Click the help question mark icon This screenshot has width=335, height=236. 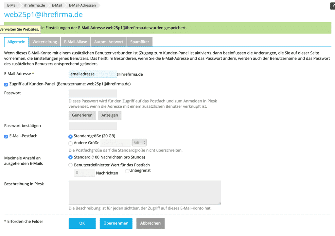pyautogui.click(x=333, y=6)
